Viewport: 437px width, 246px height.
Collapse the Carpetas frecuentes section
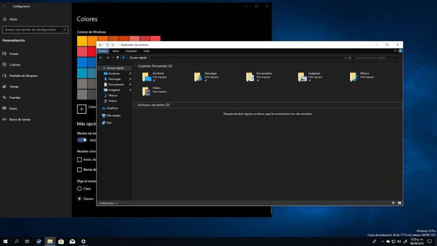[135, 66]
